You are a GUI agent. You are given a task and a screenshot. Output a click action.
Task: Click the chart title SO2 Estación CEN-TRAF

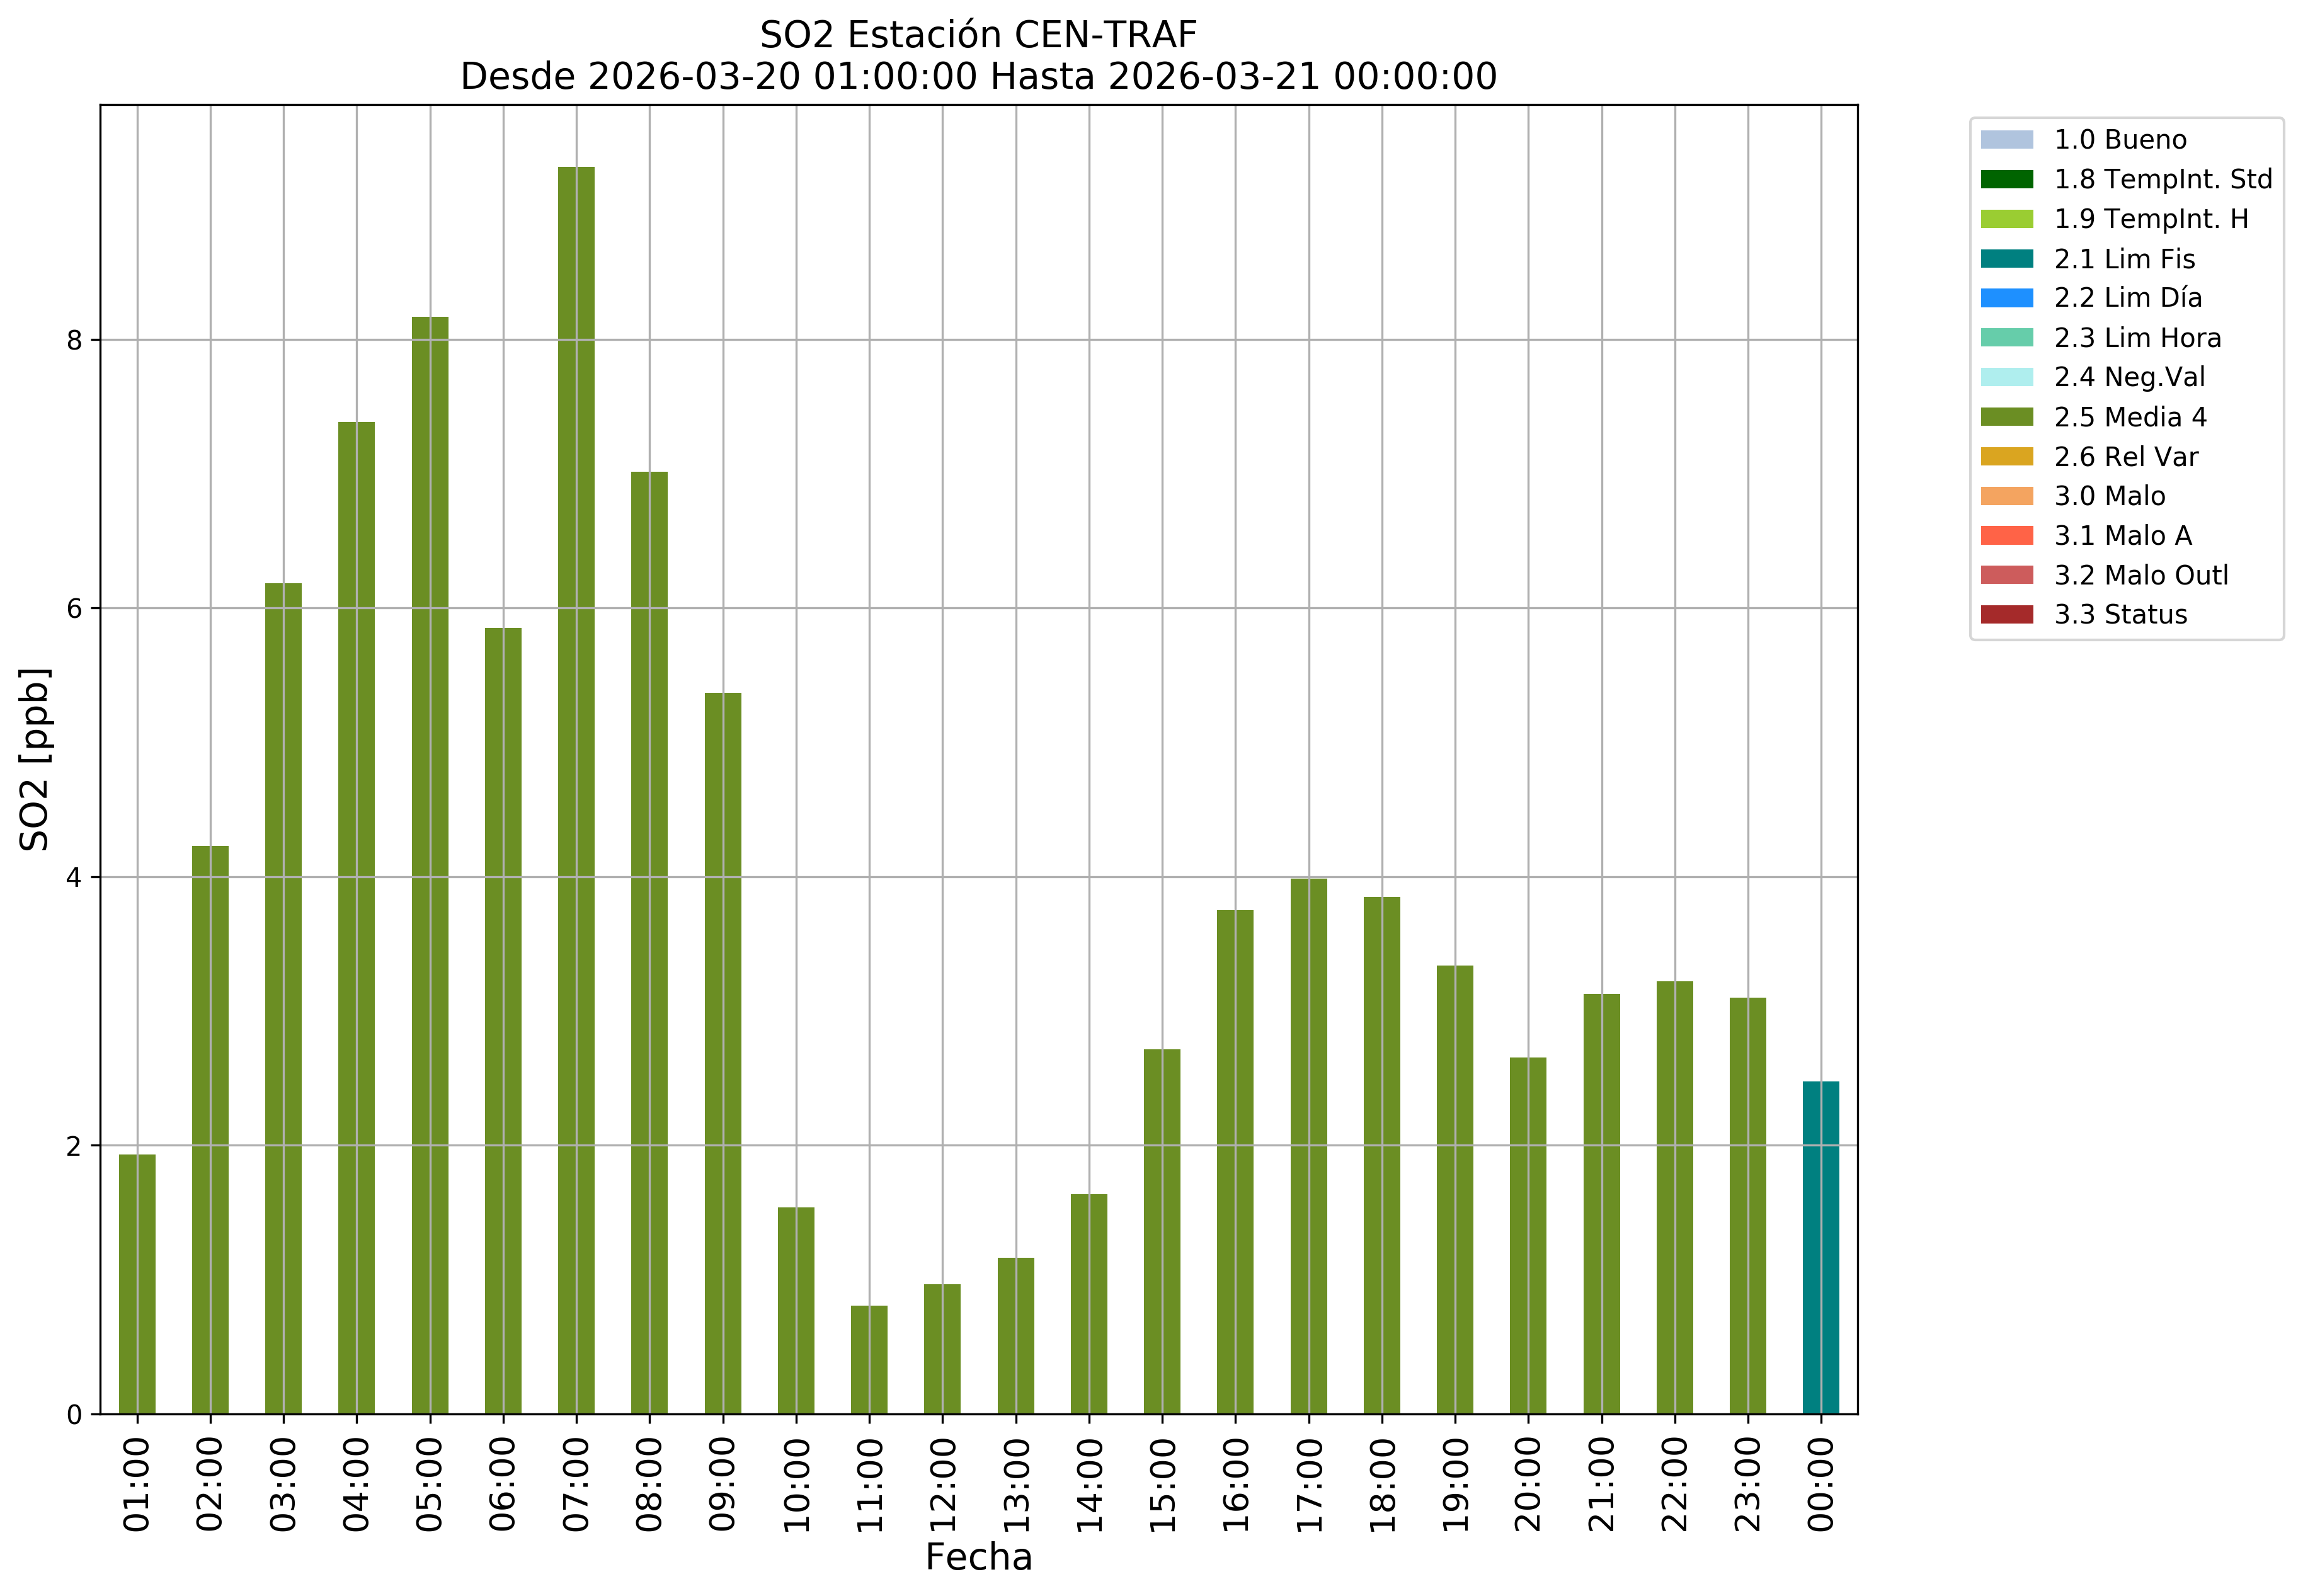[x=978, y=35]
